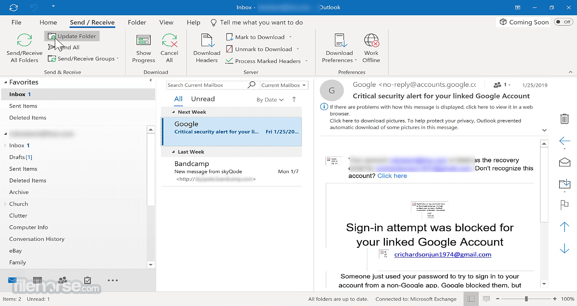Click Send/Receive All Folders icon
This screenshot has width=577, height=306.
coord(24,41)
